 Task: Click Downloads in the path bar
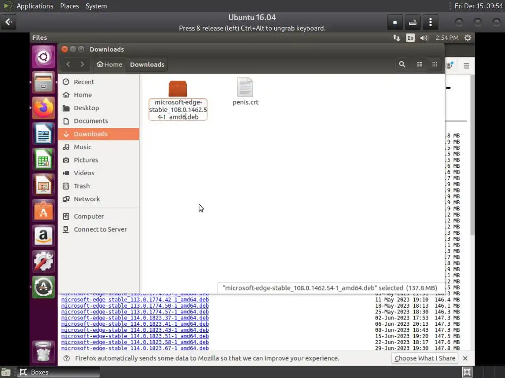tap(147, 64)
